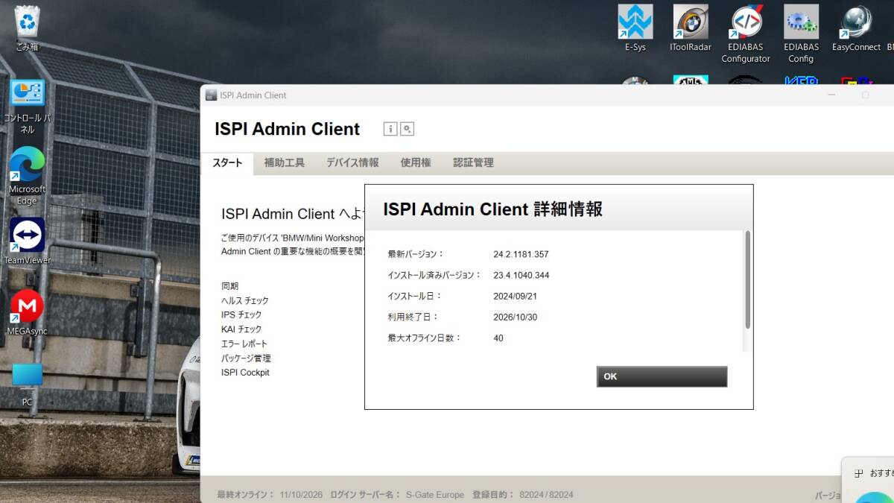Open the EDIABAS Configurator shortcut
The width and height of the screenshot is (894, 503).
(x=746, y=34)
